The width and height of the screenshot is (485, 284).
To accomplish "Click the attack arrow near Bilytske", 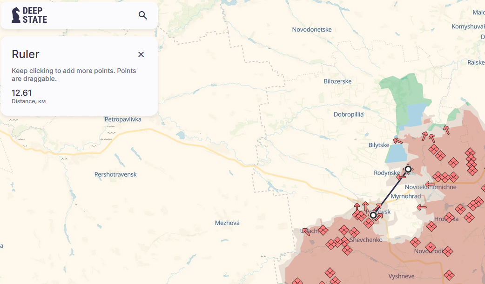I will [397, 141].
